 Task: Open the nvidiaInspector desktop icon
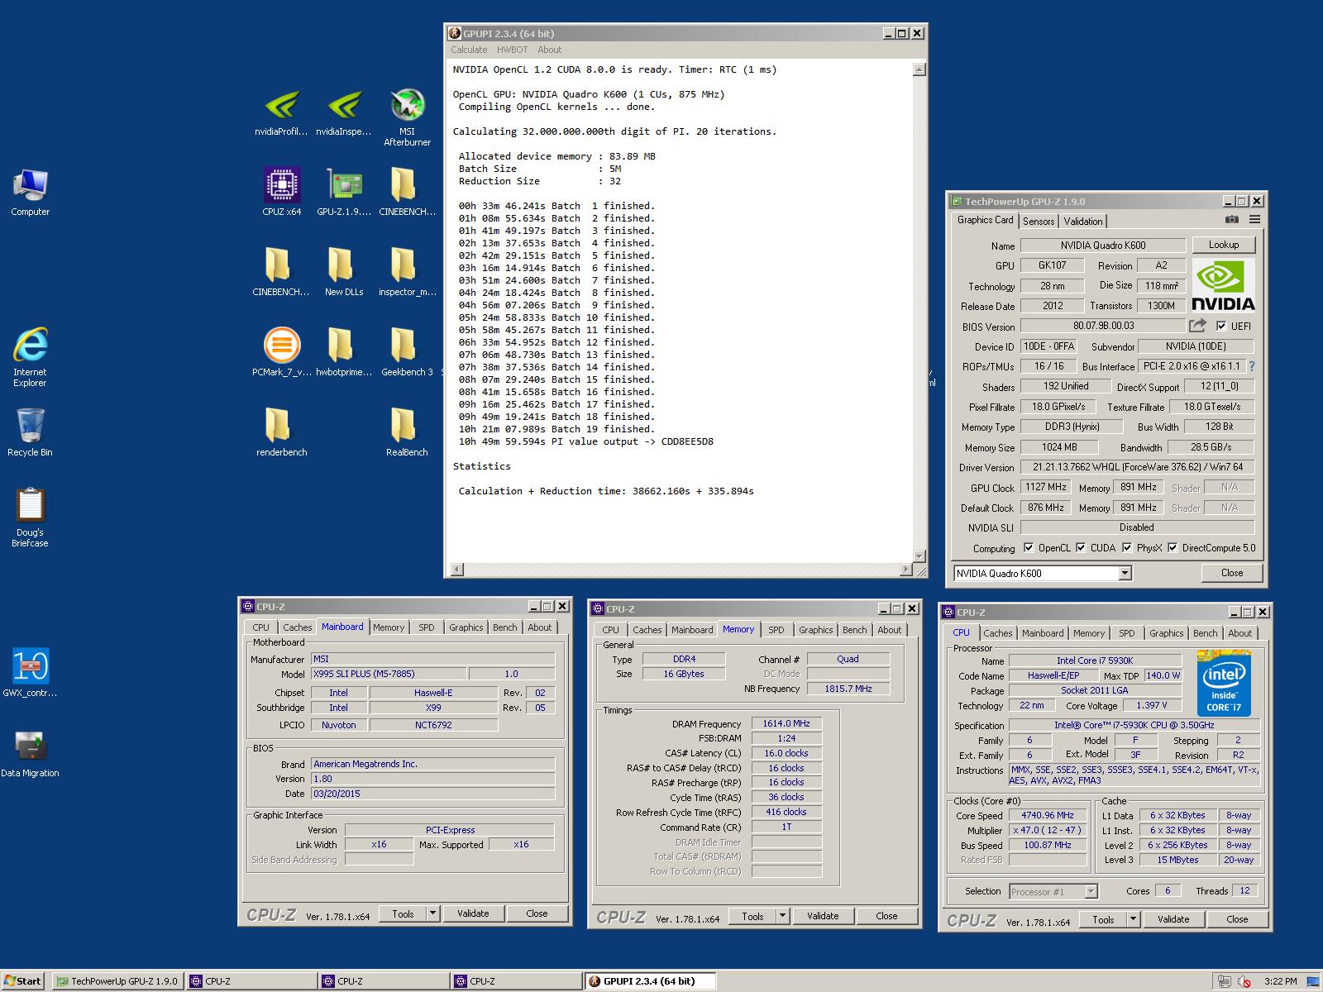[344, 114]
